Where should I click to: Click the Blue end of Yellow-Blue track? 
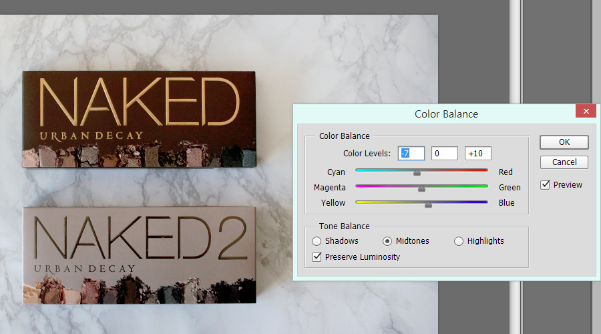coord(485,202)
